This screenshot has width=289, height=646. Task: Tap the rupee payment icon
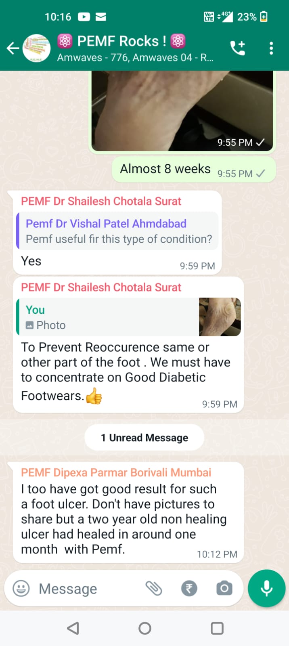pos(189,588)
